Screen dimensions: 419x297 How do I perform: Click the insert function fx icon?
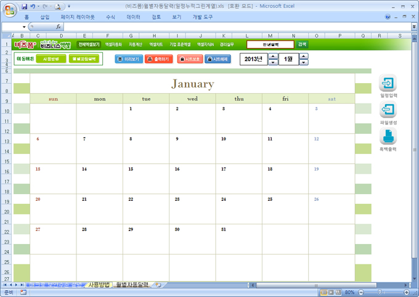pos(59,26)
